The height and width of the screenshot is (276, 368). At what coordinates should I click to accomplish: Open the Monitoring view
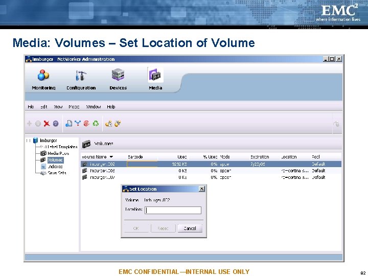pyautogui.click(x=43, y=79)
